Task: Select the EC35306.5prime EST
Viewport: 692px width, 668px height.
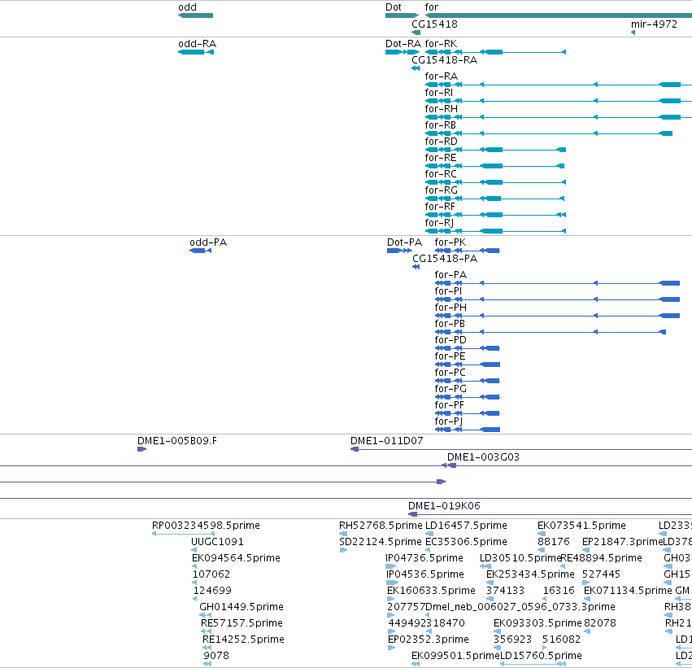Action: click(428, 550)
